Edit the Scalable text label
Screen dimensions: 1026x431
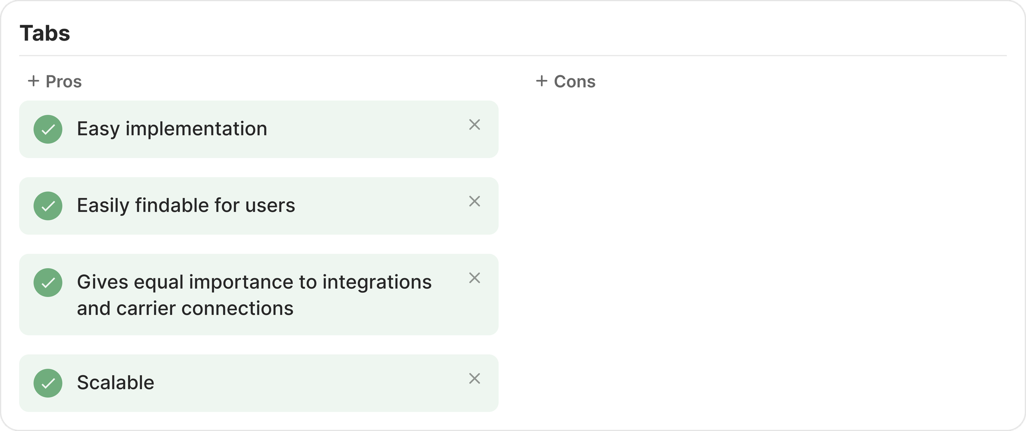click(x=116, y=383)
